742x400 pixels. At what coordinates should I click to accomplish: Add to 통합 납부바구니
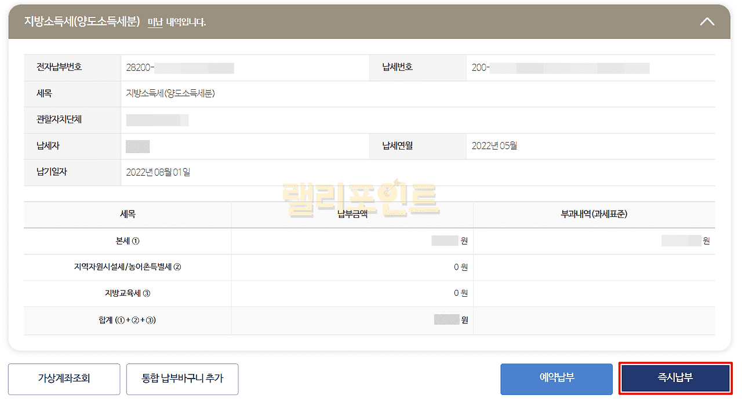182,379
